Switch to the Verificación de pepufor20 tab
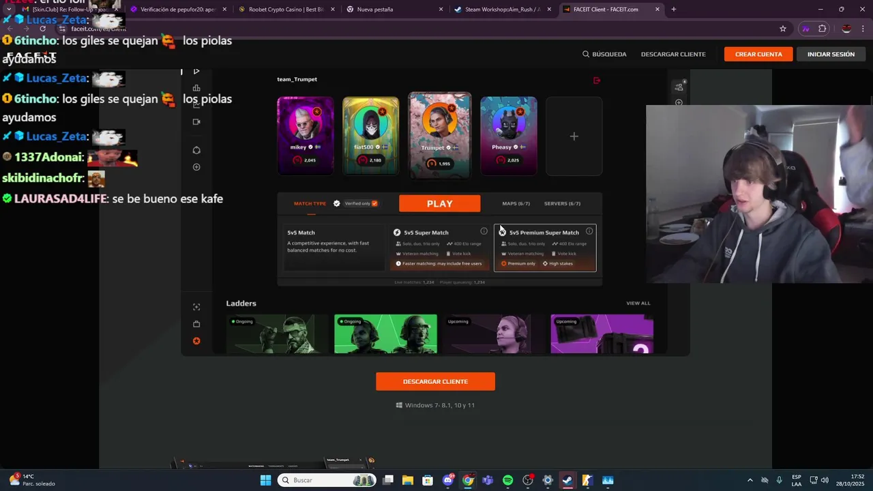The width and height of the screenshot is (873, 491). tap(177, 10)
